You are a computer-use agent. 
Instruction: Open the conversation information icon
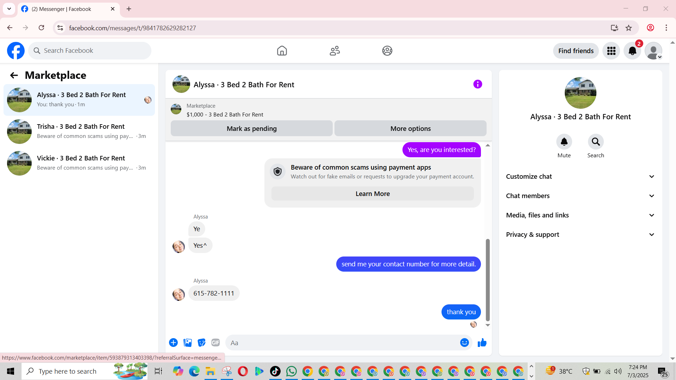(x=477, y=84)
